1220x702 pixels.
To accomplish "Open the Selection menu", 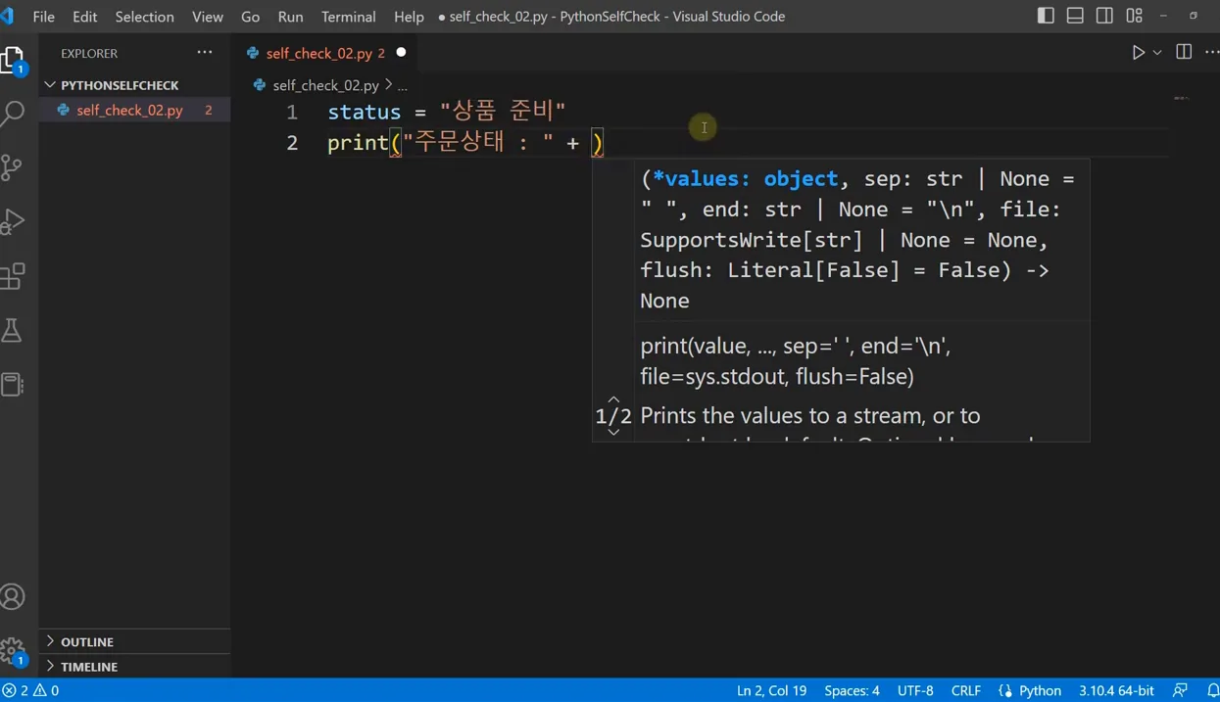I will (144, 17).
